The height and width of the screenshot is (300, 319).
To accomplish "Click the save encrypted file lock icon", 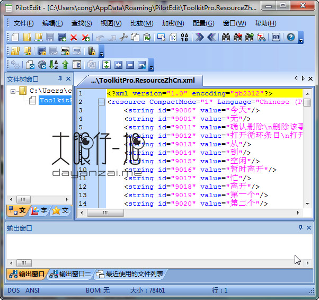I will pos(42,51).
